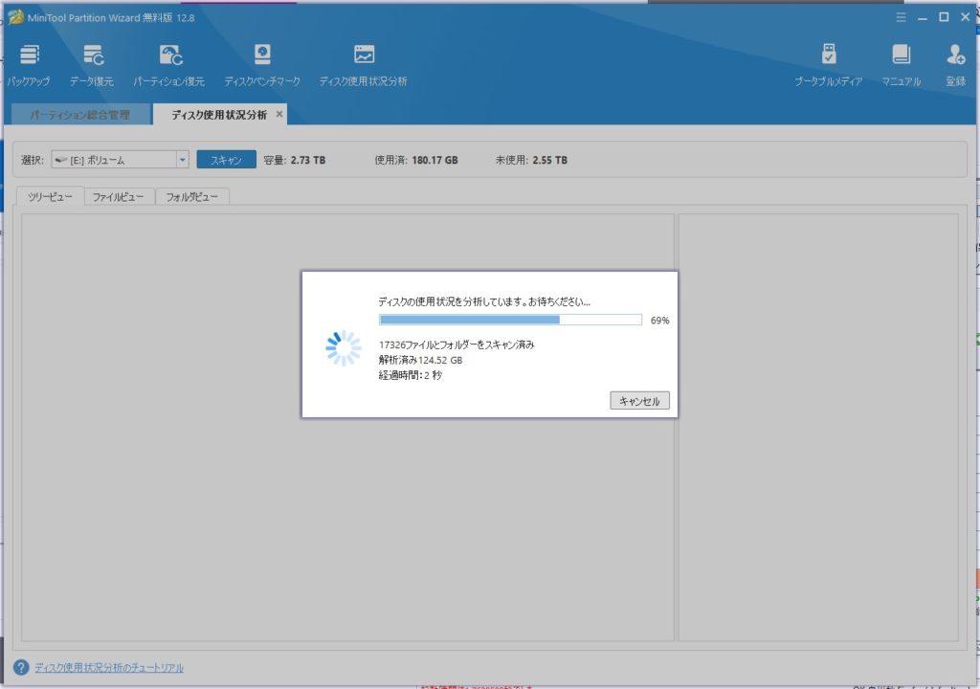The width and height of the screenshot is (980, 689).
Task: Open the hamburger menu in title bar
Action: click(x=901, y=17)
